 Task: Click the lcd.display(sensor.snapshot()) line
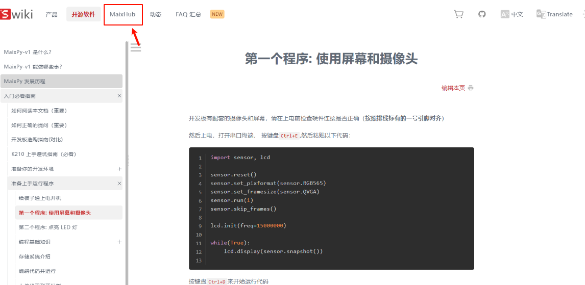pos(274,251)
